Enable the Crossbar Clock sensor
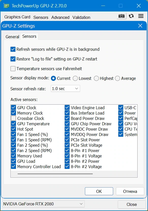 pyautogui.click(x=13, y=118)
